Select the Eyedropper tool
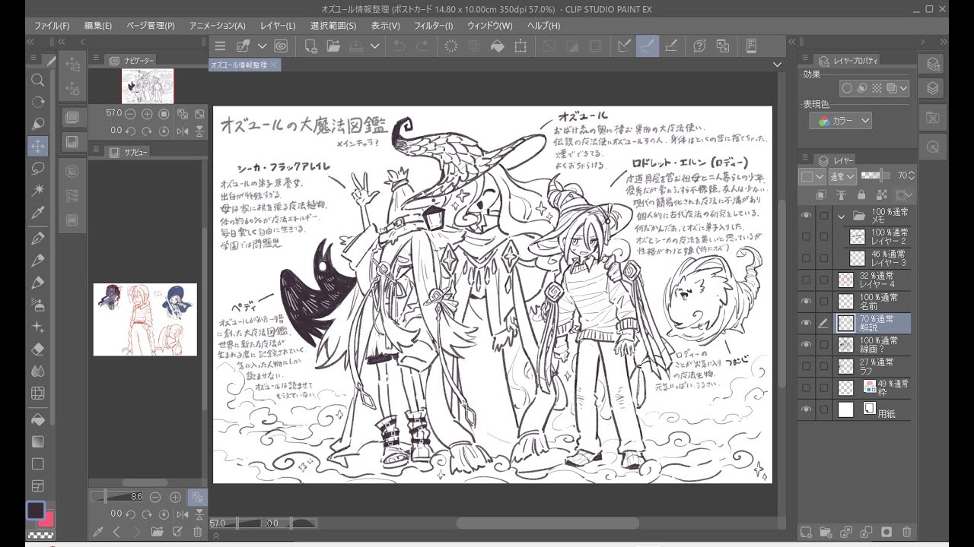The height and width of the screenshot is (547, 974). pos(37,213)
